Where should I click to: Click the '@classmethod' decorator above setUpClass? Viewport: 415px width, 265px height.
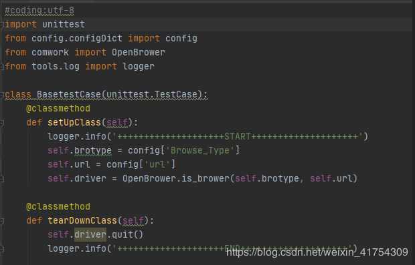coord(58,109)
